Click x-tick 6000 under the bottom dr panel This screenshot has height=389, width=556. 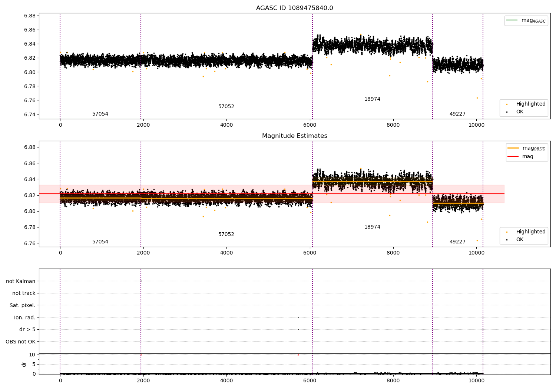pyautogui.click(x=310, y=380)
